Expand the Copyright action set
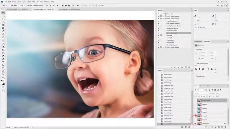This screenshot has height=129, width=230. click(x=163, y=14)
